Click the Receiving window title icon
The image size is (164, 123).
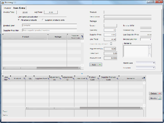pyautogui.click(x=3, y=2)
